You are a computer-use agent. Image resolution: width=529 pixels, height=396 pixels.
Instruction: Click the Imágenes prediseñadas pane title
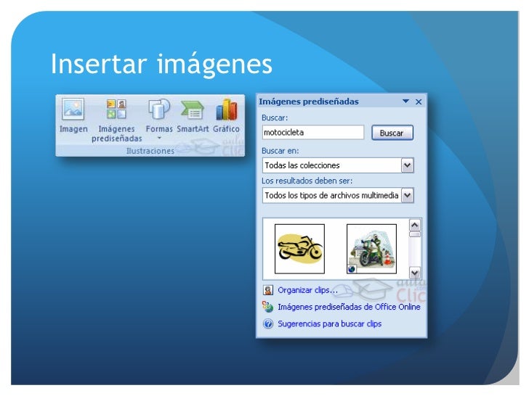pyautogui.click(x=308, y=102)
